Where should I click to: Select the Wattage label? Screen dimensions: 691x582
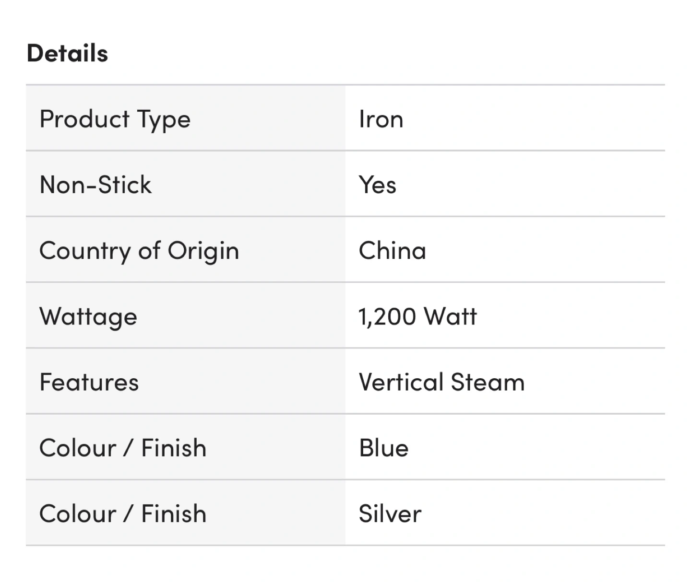(88, 316)
